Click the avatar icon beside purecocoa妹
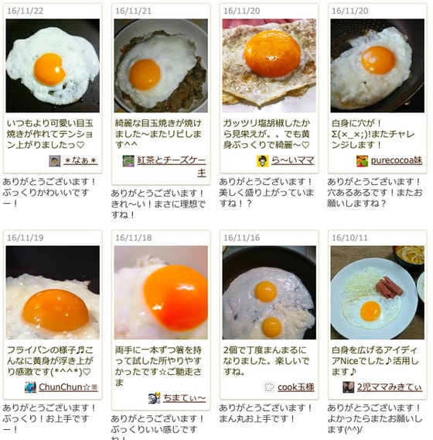The width and height of the screenshot is (433, 440). pos(362,161)
